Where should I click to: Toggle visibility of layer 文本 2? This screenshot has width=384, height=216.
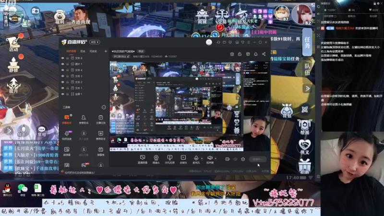click(63, 82)
